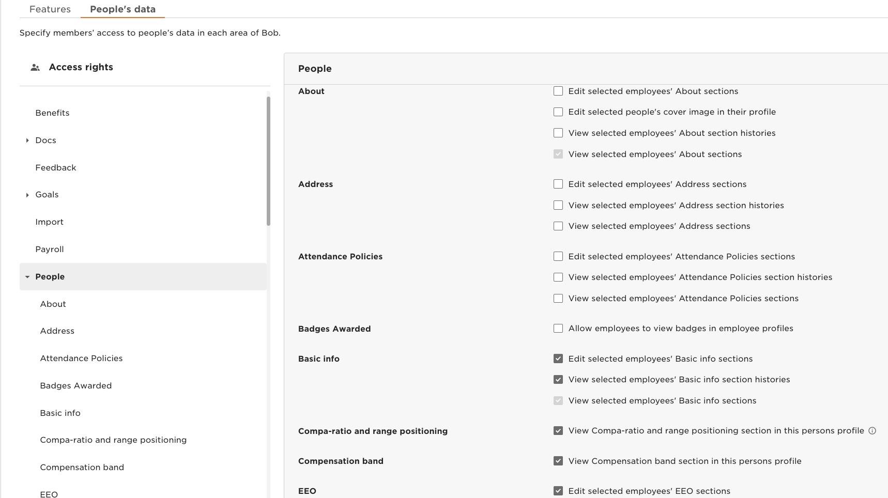The height and width of the screenshot is (498, 888).
Task: Enable Edit selected employees' About sections
Action: point(558,91)
